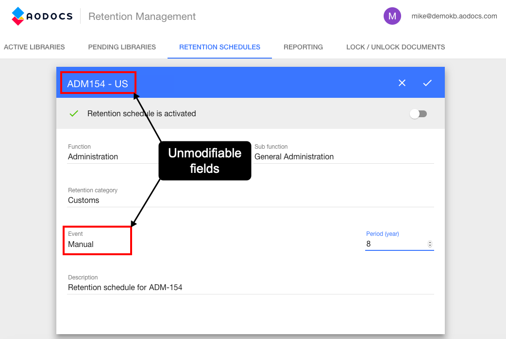Open the user avatar menu

coord(392,16)
